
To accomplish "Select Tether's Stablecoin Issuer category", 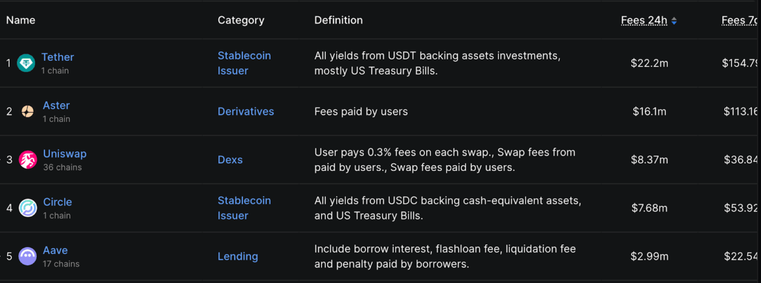I will pyautogui.click(x=244, y=63).
